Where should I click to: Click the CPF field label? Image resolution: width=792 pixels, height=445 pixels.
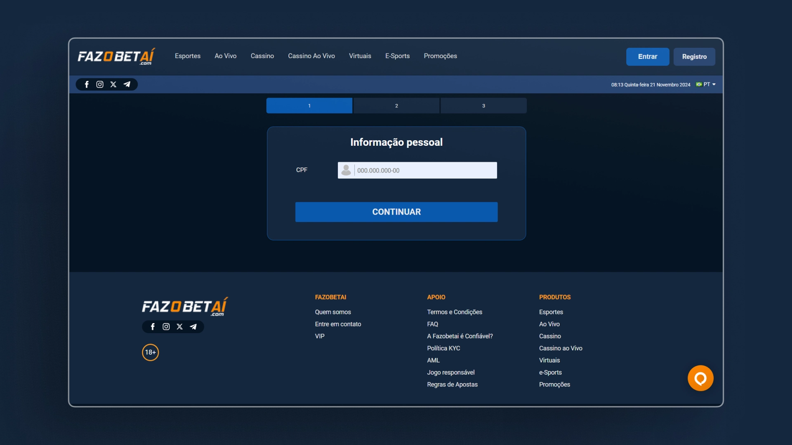click(x=302, y=170)
